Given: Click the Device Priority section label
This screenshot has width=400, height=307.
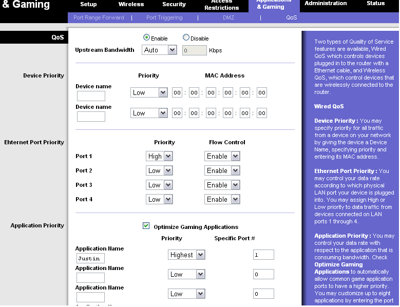Looking at the screenshot, I should tap(43, 76).
